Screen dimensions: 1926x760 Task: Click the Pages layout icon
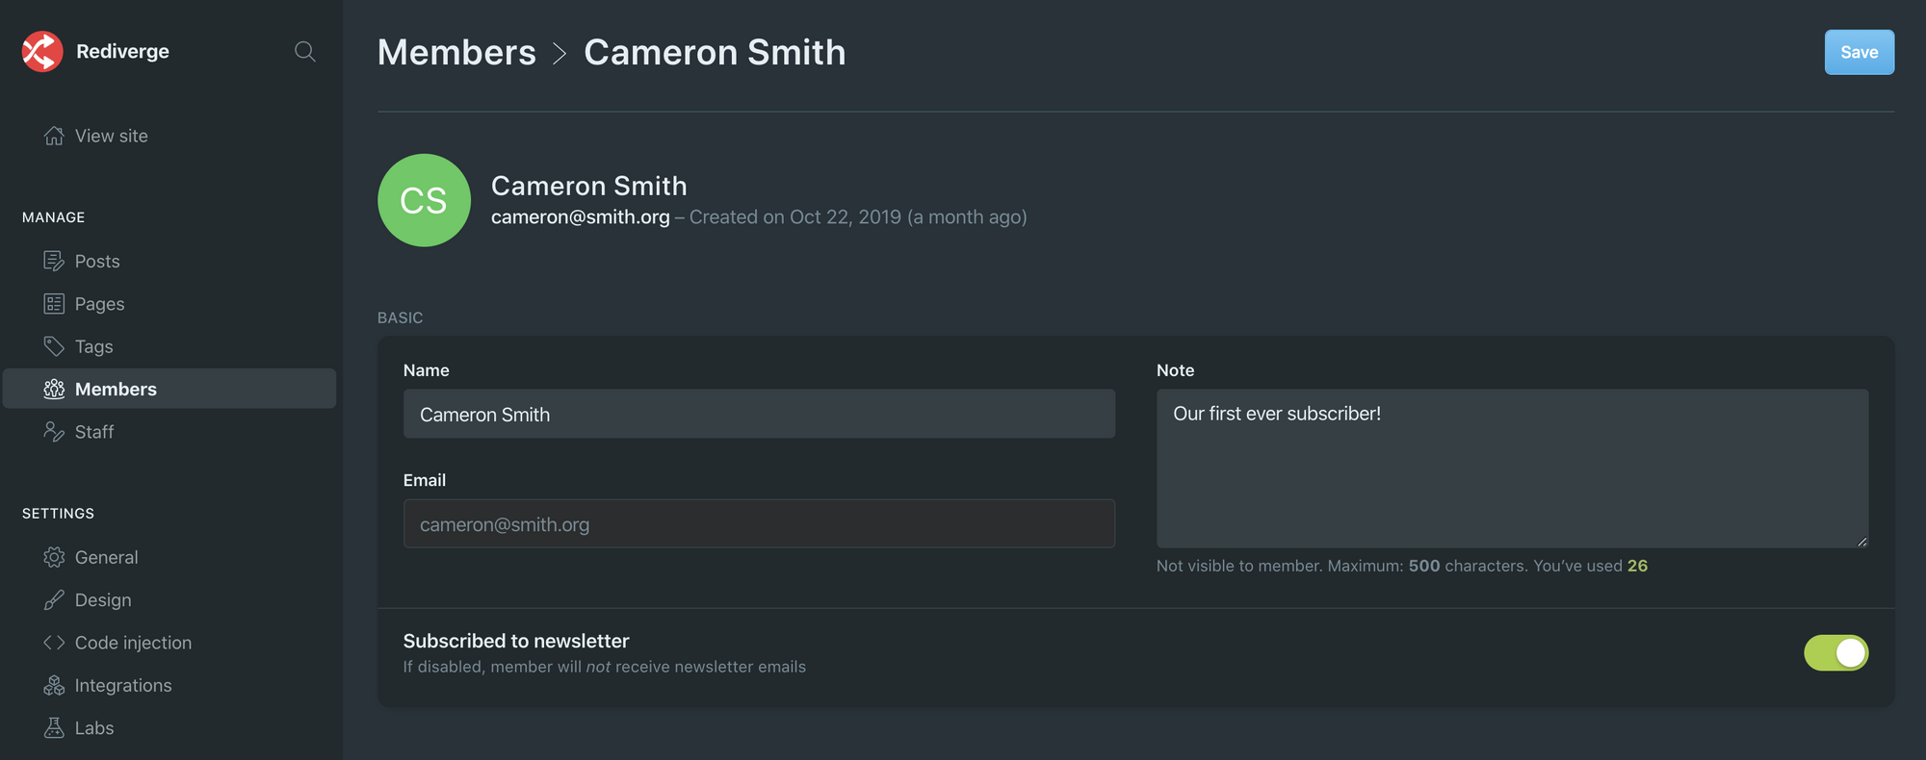[54, 304]
